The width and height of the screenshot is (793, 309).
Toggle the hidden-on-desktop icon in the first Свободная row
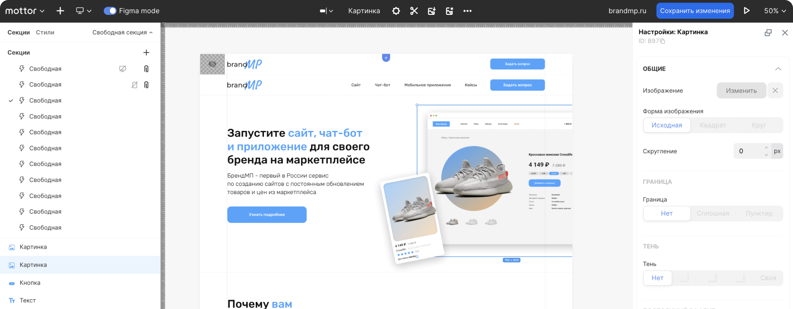coord(123,69)
